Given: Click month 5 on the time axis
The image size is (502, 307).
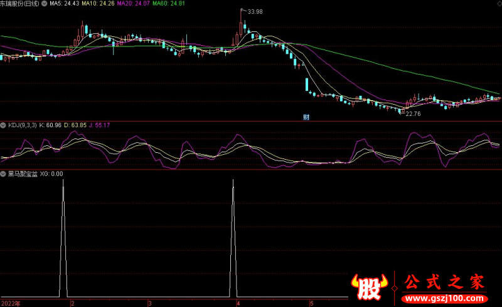Looking at the screenshot, I should [x=311, y=303].
